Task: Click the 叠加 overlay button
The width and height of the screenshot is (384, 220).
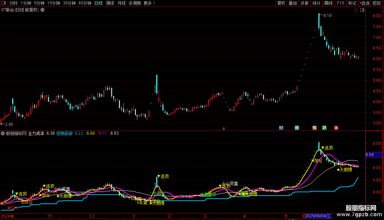Action: click(x=293, y=3)
